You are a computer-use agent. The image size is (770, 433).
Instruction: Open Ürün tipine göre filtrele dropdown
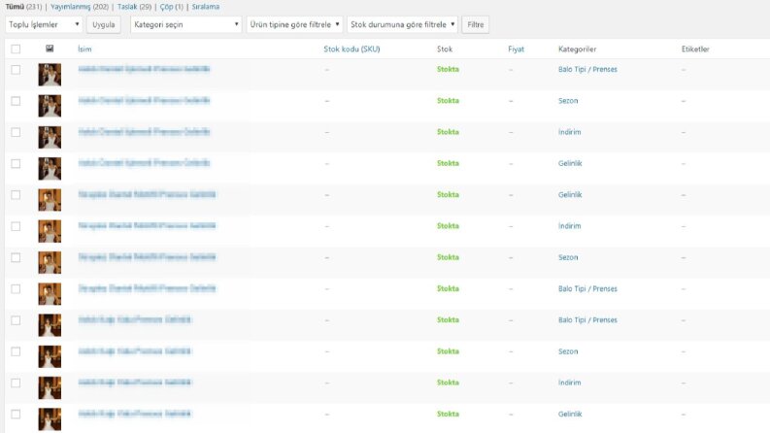pyautogui.click(x=294, y=24)
